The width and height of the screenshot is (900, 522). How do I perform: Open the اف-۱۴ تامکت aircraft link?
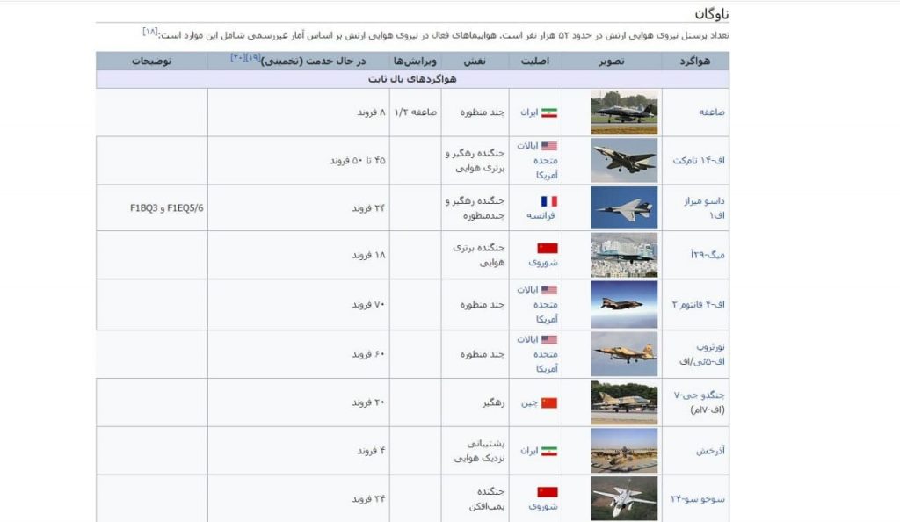click(699, 161)
